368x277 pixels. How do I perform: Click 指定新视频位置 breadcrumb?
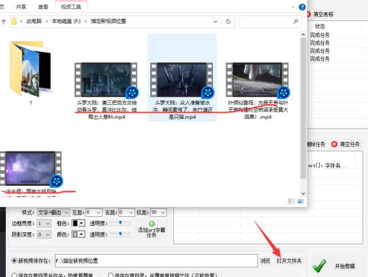click(108, 21)
